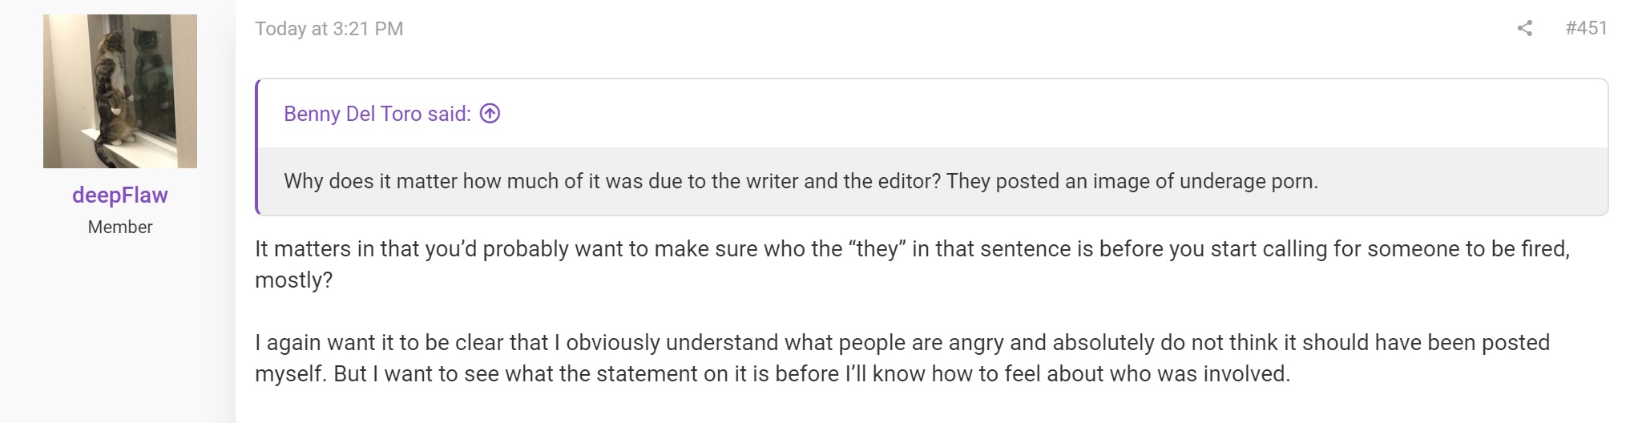Screen dimensions: 1642x423
Task: Click the paragraph starting "I again want it"
Action: [x=902, y=358]
